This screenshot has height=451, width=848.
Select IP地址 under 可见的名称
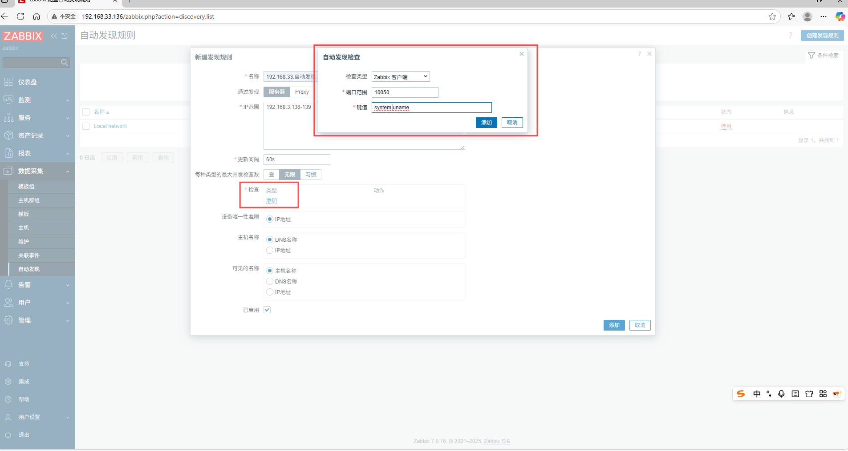pos(270,292)
